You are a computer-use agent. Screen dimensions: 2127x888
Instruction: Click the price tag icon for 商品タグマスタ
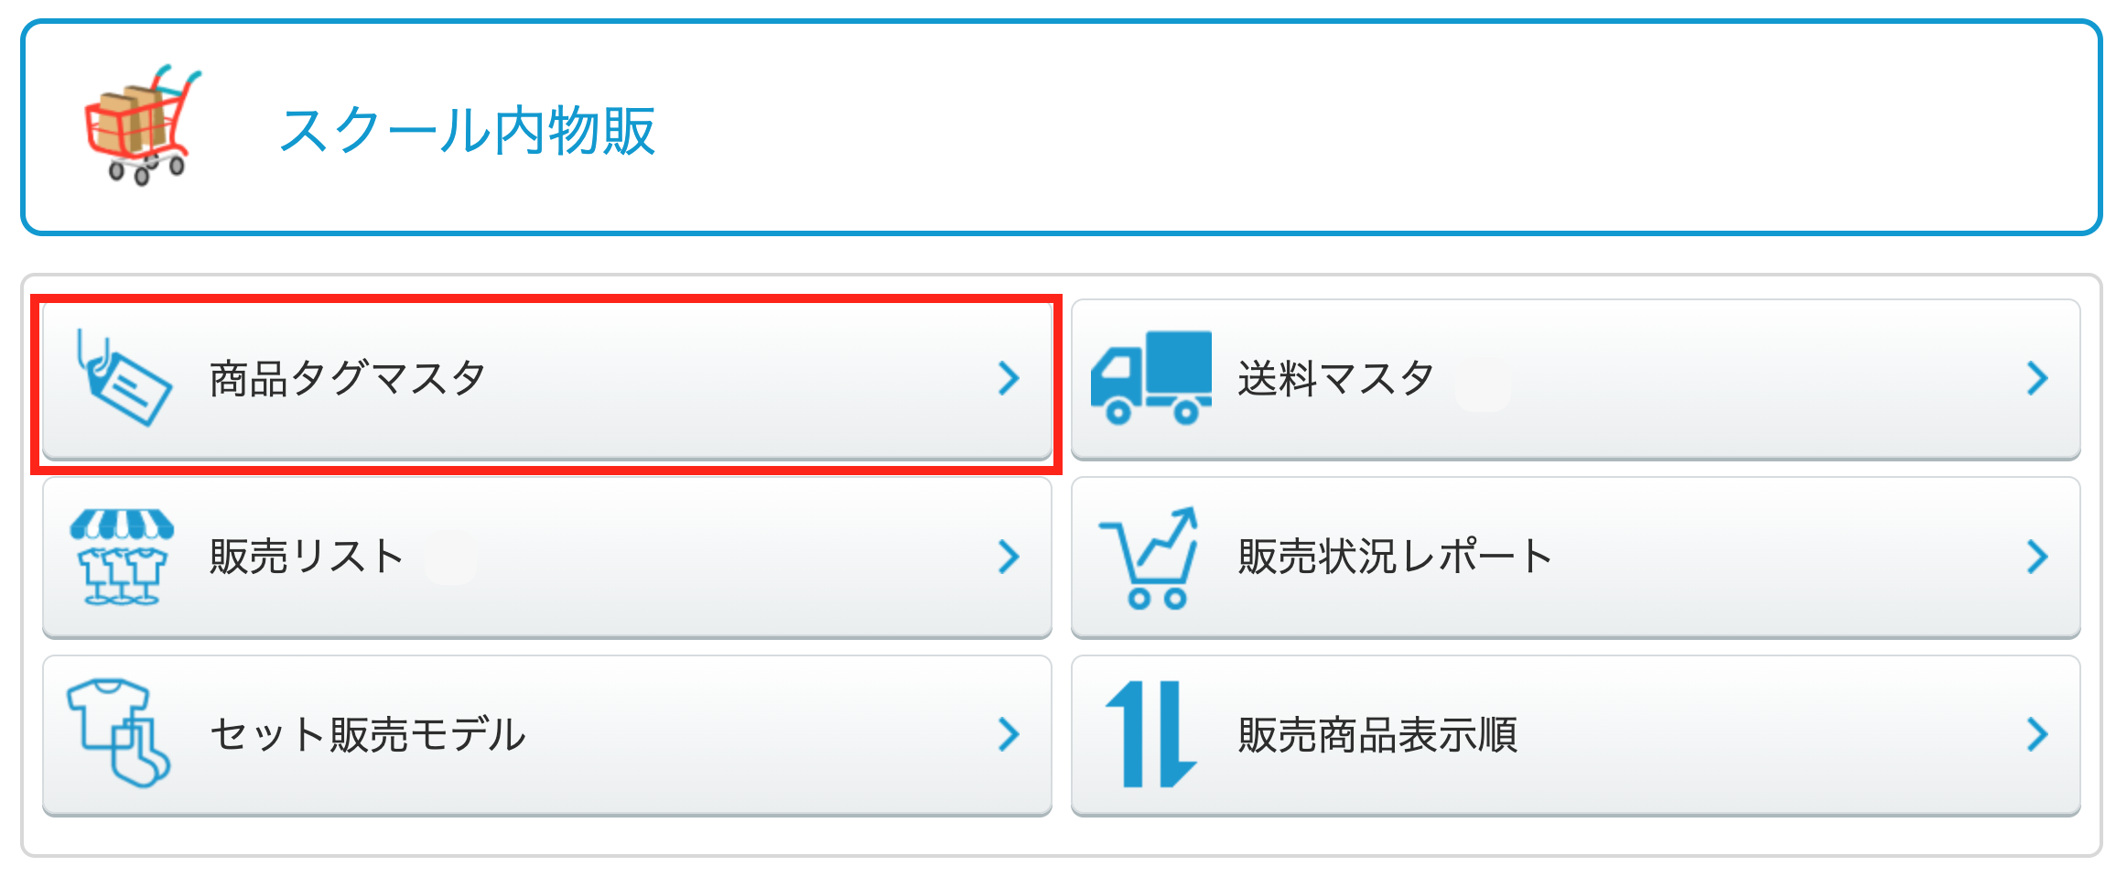[124, 378]
